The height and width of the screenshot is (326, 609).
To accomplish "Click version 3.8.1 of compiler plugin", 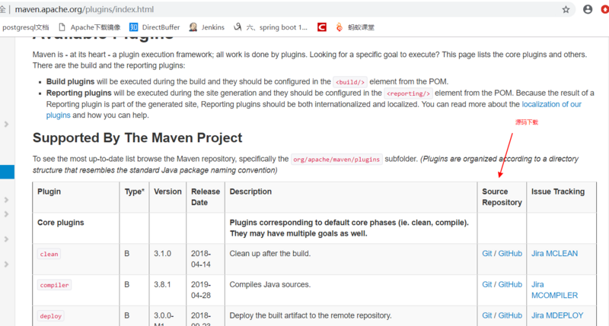I will 162,284.
